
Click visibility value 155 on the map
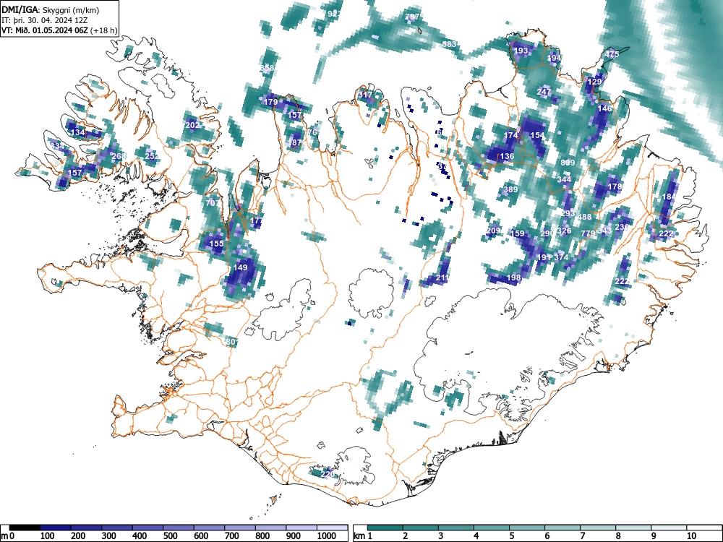216,244
